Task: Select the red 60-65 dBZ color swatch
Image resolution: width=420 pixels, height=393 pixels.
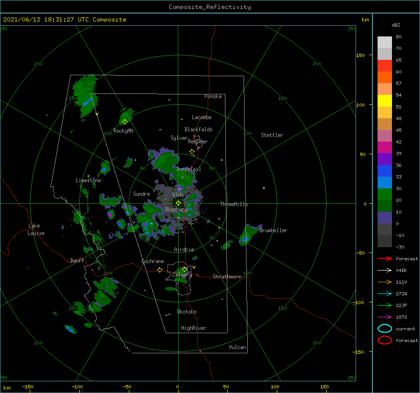Action: tap(385, 65)
